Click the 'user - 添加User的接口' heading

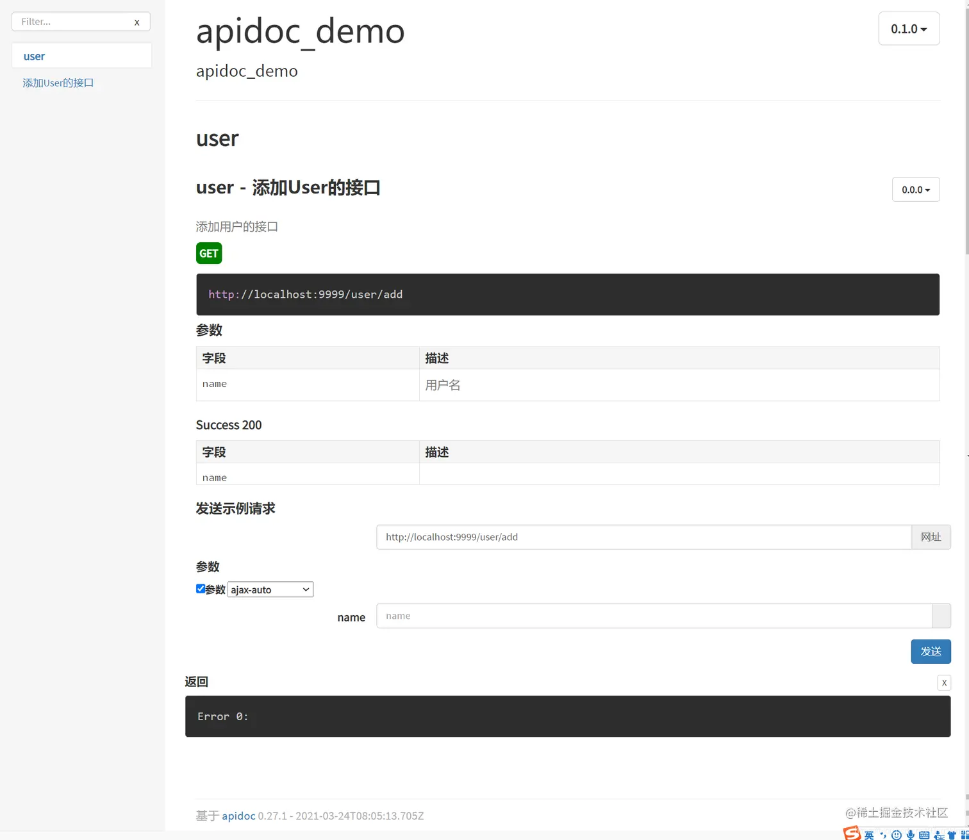click(288, 188)
